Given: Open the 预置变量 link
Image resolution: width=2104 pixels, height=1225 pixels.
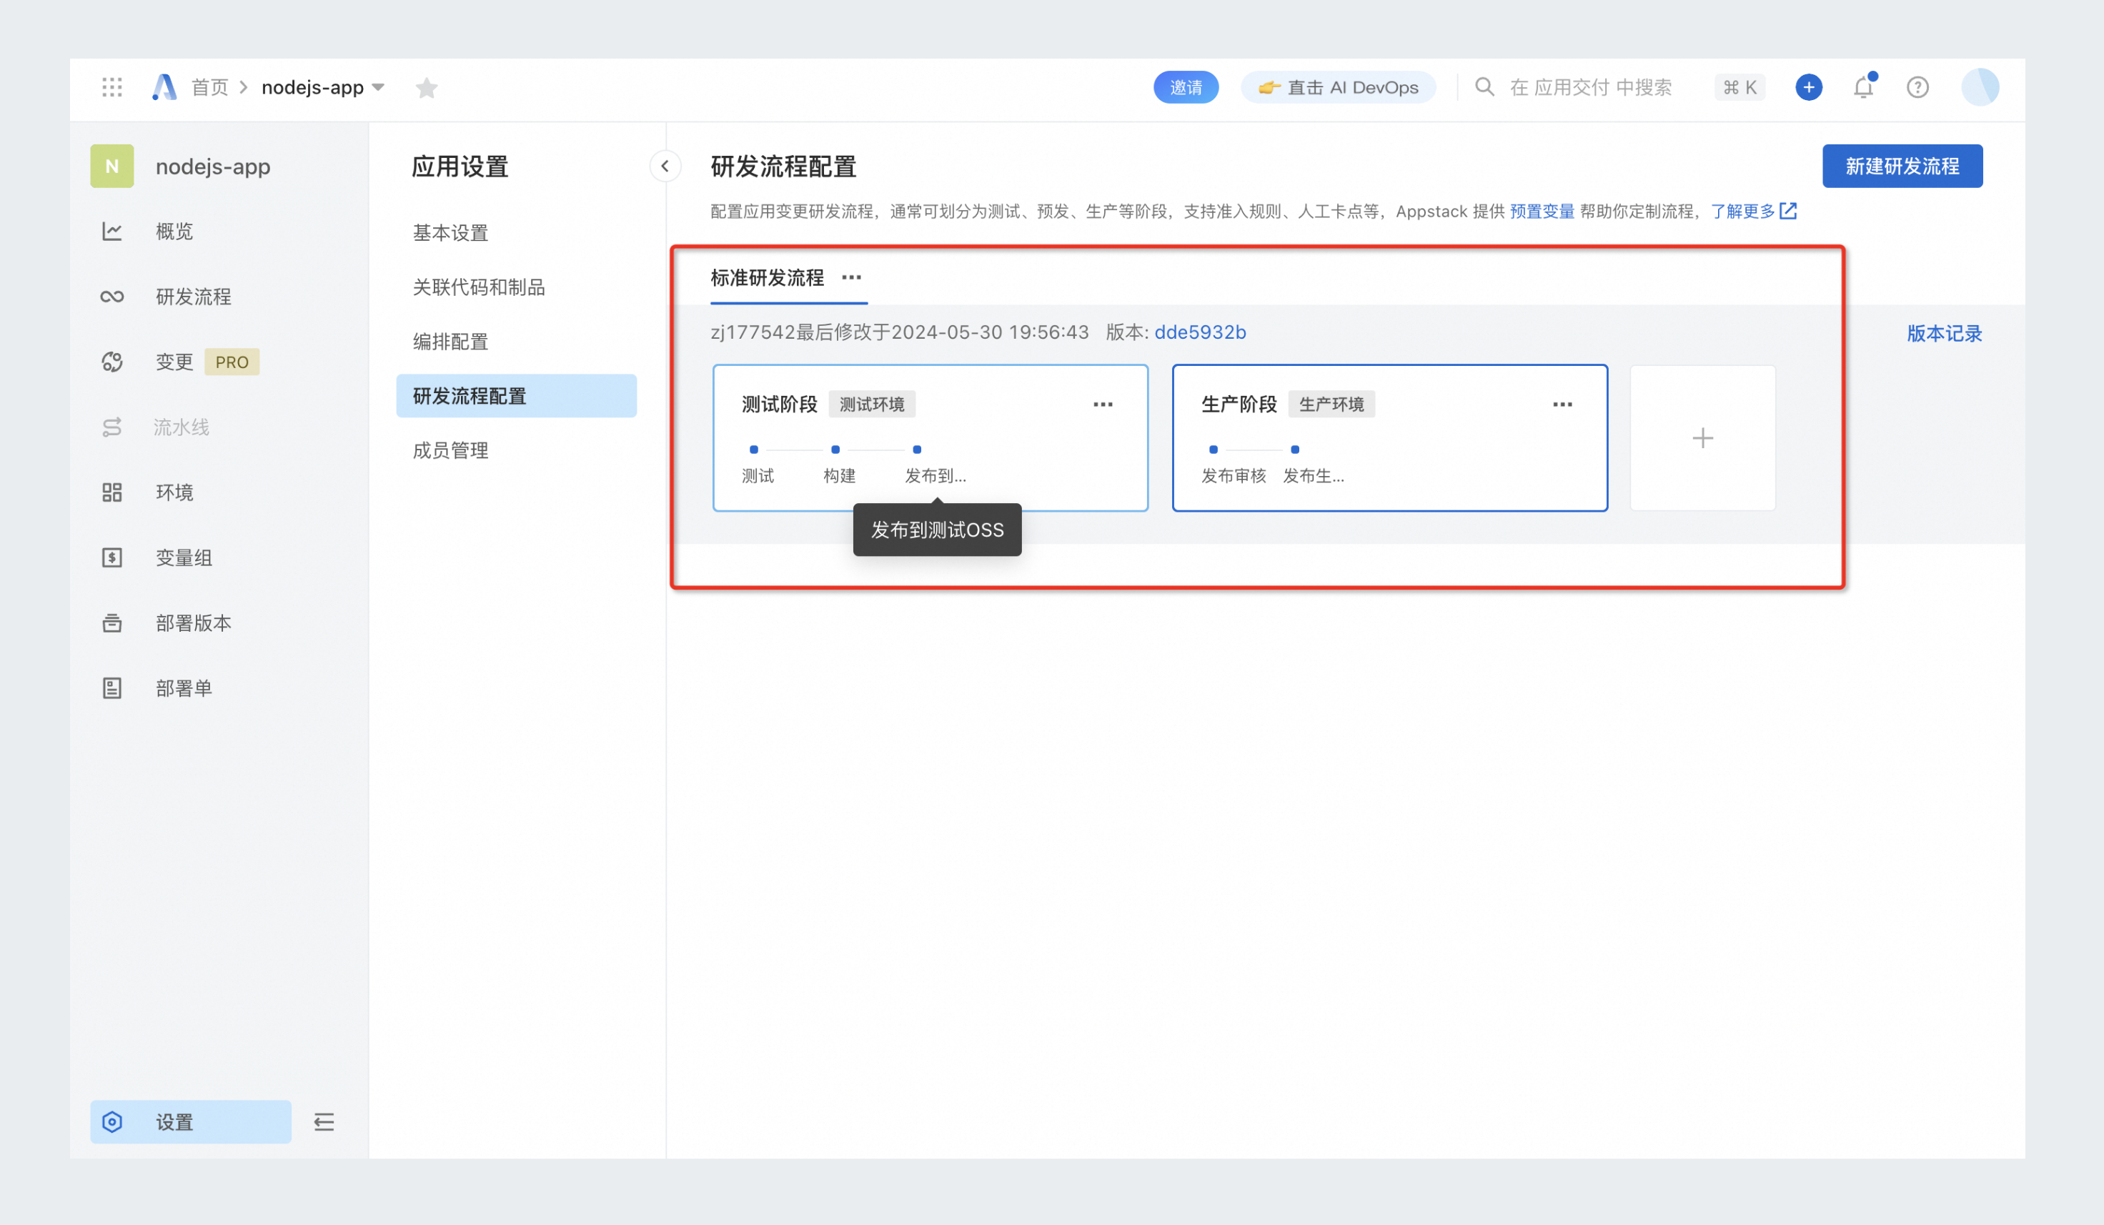Looking at the screenshot, I should pos(1542,212).
